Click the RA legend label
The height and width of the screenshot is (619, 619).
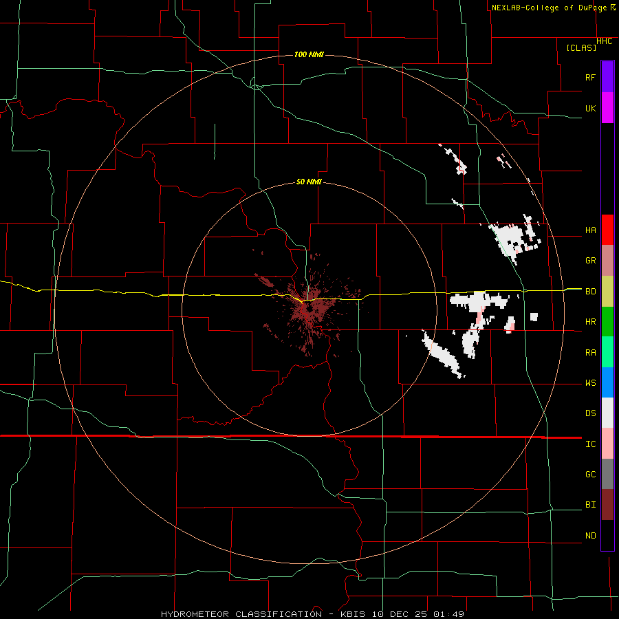(x=590, y=353)
